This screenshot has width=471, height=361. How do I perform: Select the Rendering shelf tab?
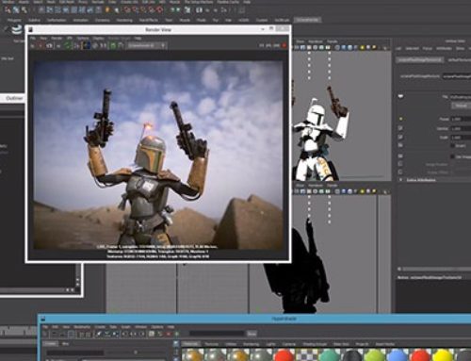(124, 20)
